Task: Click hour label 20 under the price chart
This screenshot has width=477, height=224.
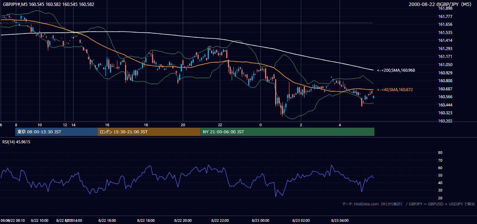Action: pos(183,125)
